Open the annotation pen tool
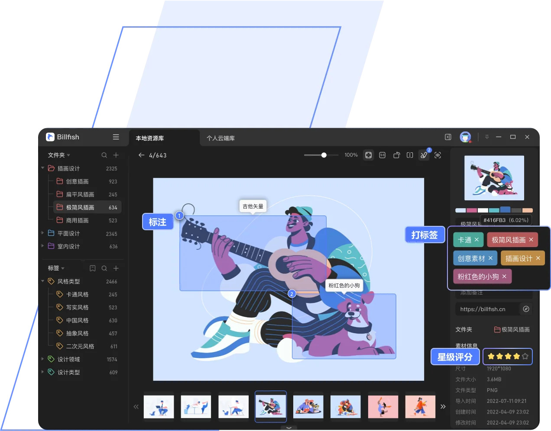The width and height of the screenshot is (551, 431). pyautogui.click(x=424, y=155)
